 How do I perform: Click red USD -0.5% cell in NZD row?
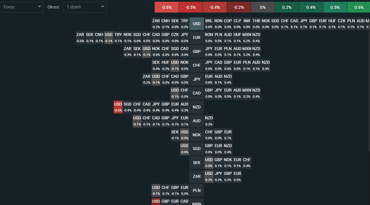(x=118, y=107)
